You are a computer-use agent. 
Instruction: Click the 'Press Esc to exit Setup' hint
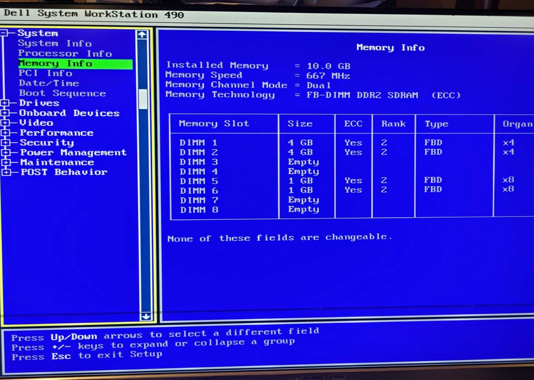[87, 356]
